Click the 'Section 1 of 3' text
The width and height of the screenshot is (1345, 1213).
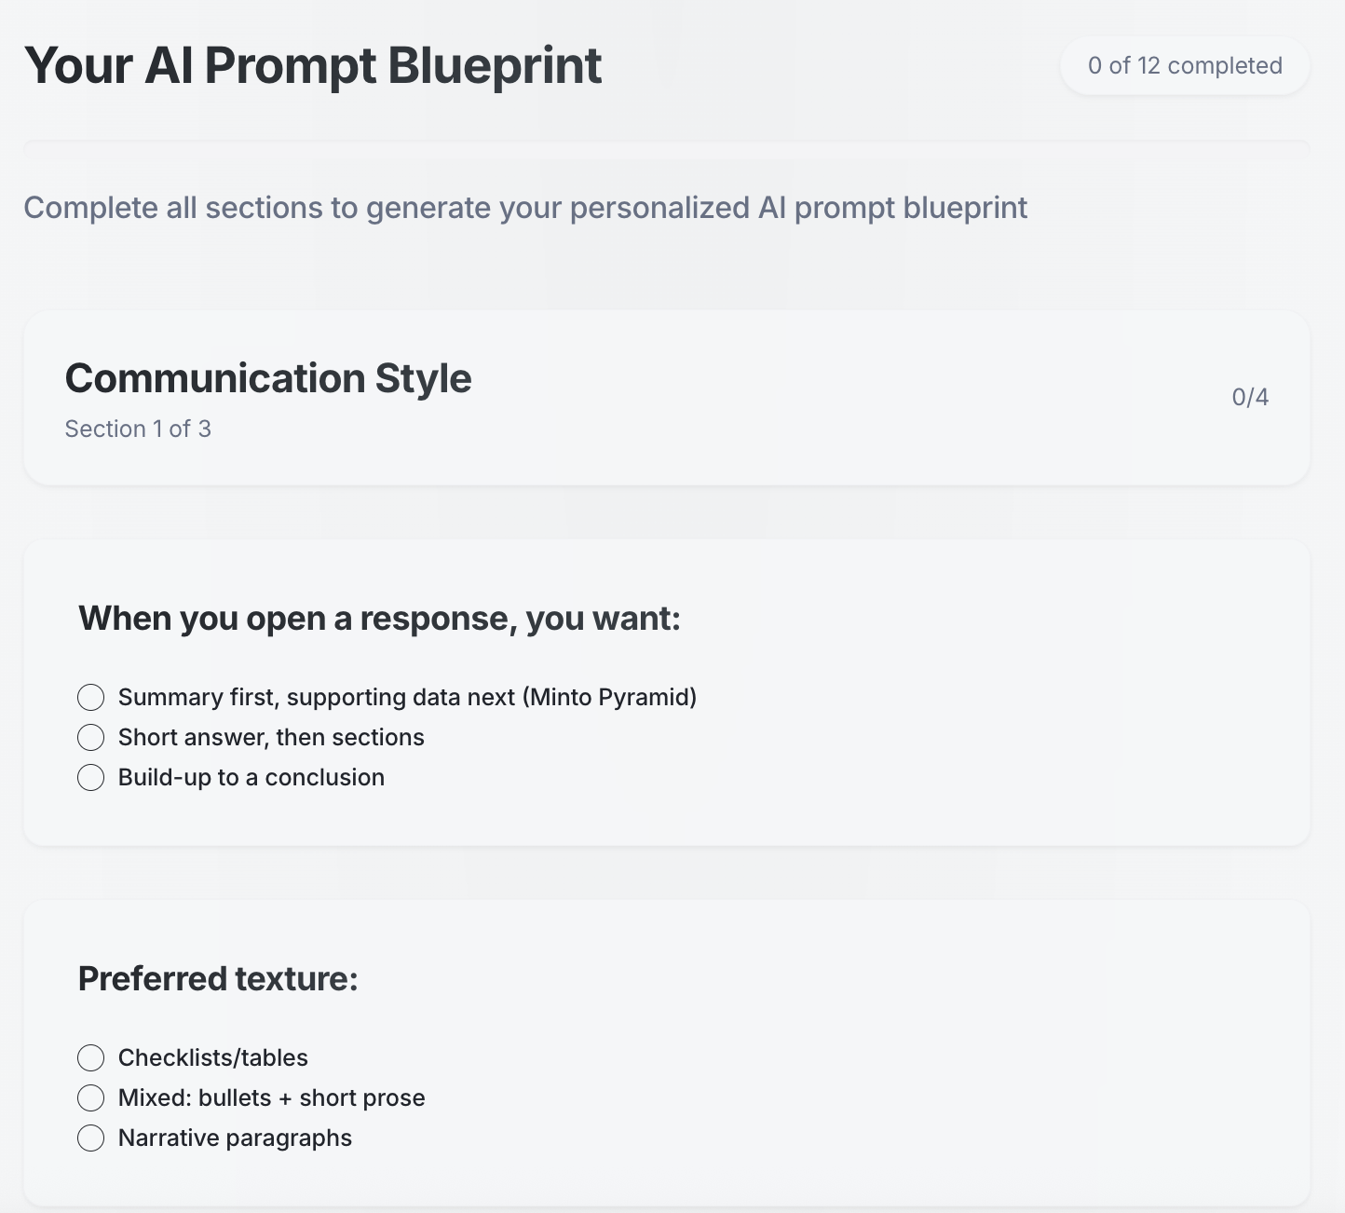click(x=138, y=429)
